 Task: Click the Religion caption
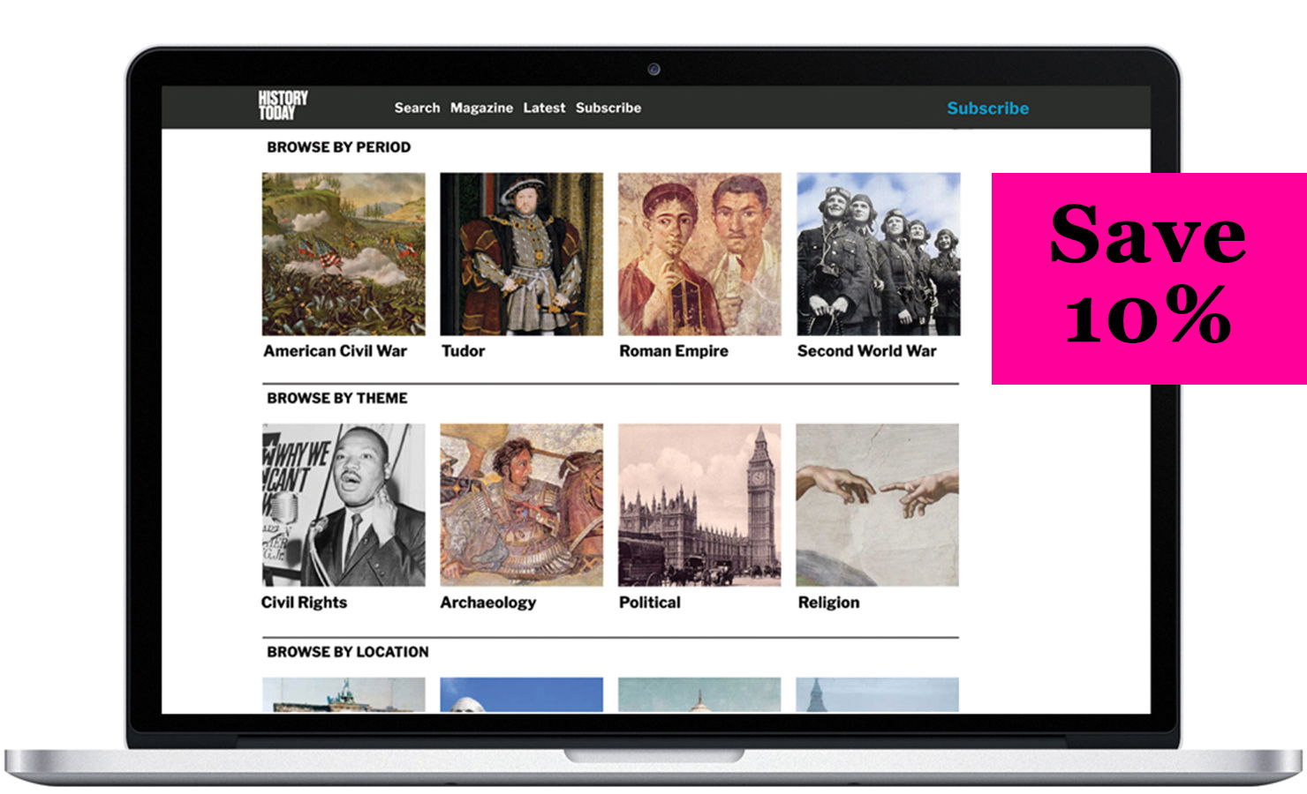[828, 603]
